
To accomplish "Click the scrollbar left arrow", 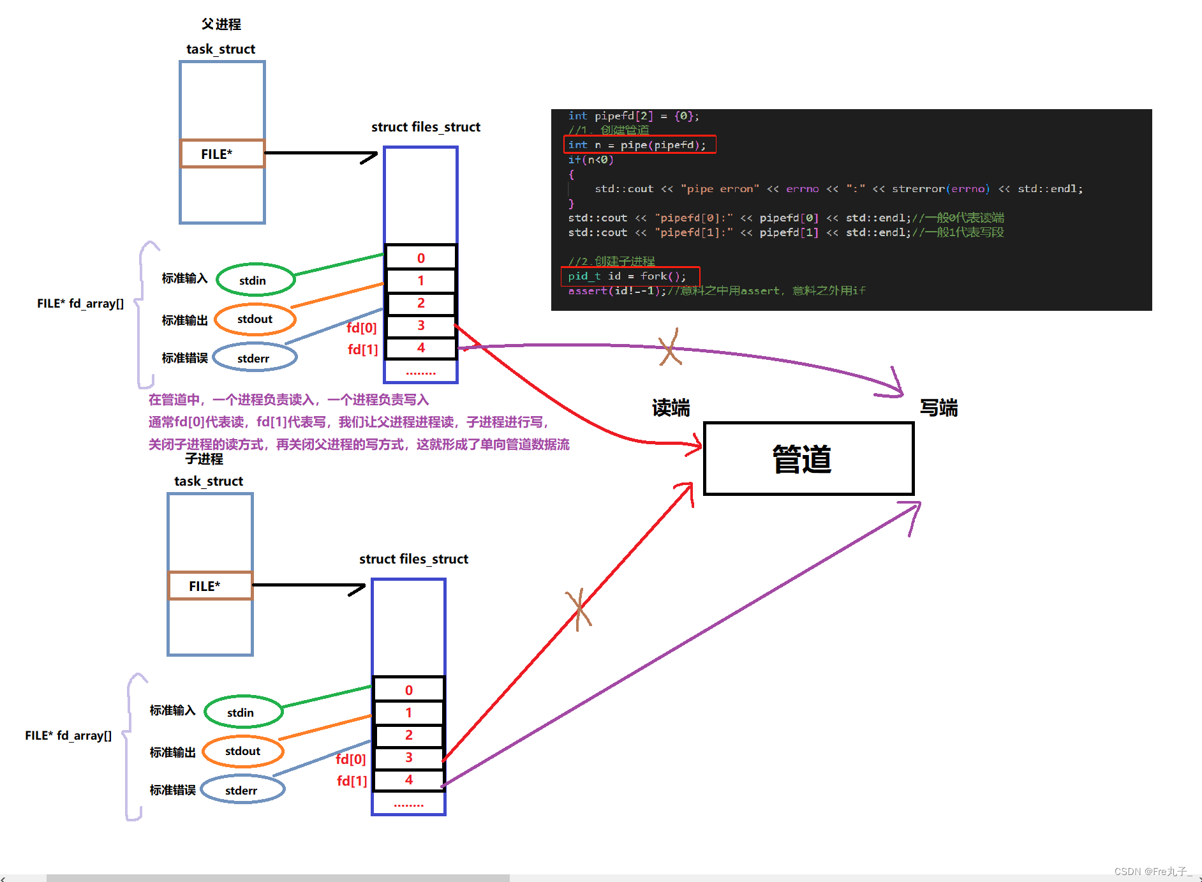I will click(x=3, y=879).
